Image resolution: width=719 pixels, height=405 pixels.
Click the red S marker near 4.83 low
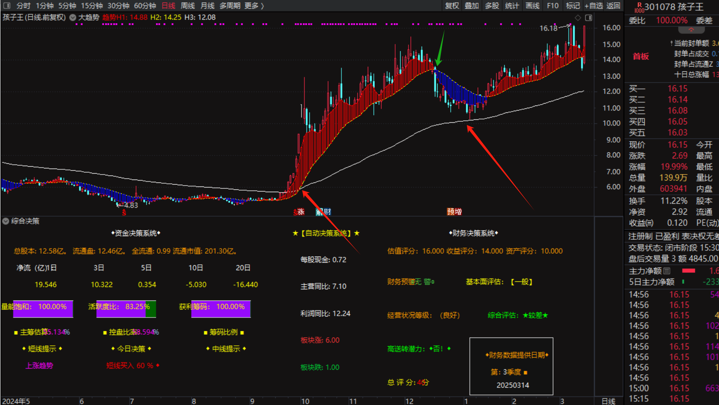124,213
